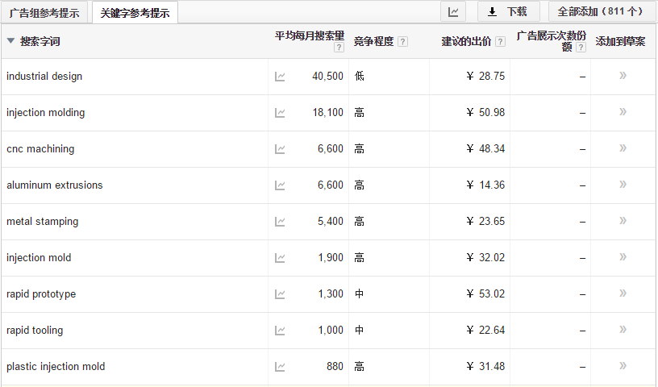
Task: Click the 建议的出价 column header
Action: (466, 41)
